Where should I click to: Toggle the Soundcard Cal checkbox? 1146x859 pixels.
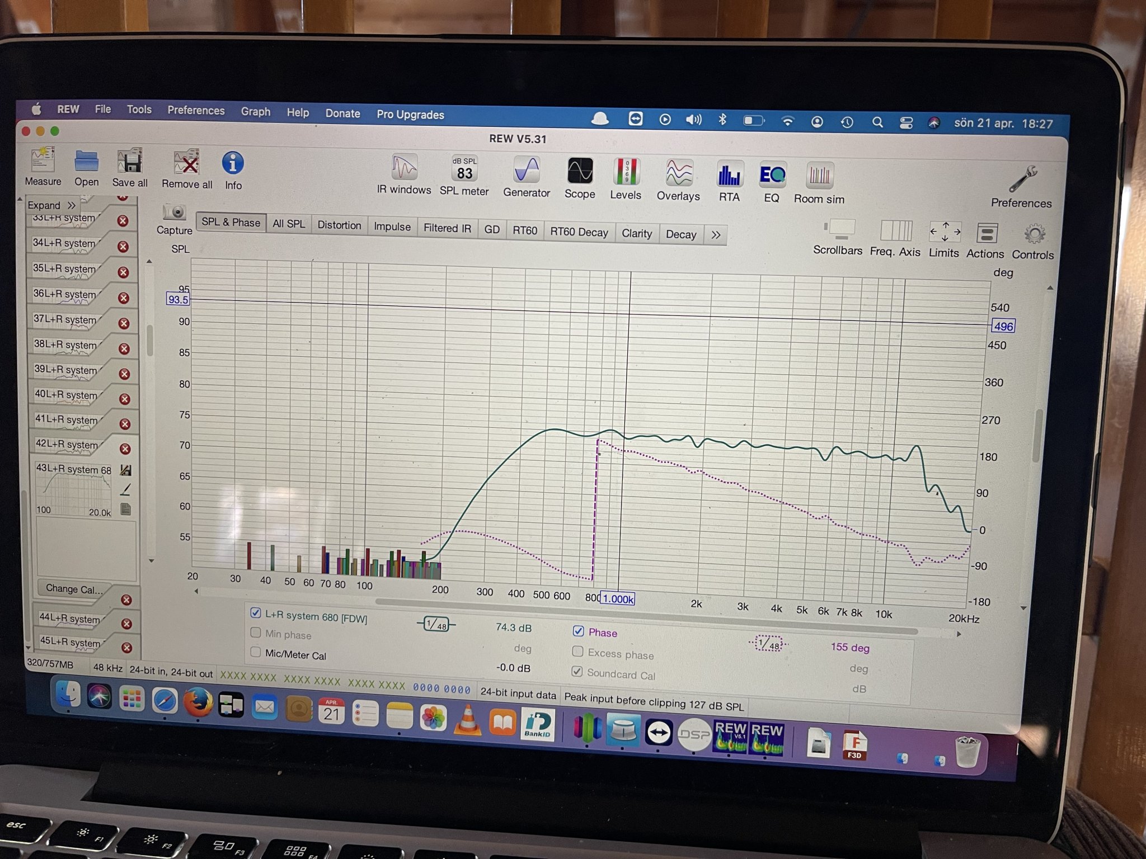point(577,671)
